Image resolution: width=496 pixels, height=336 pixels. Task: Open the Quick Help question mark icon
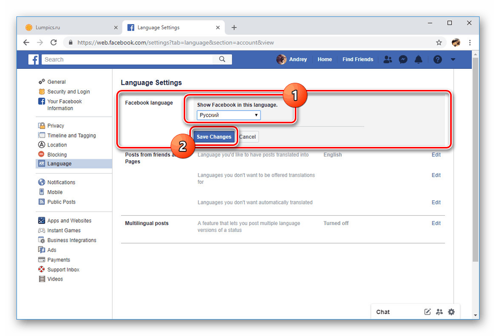point(437,60)
